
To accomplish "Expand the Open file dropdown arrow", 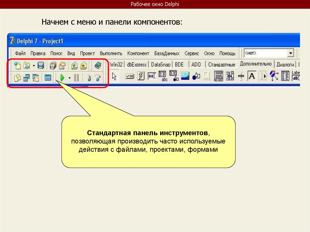I will [x=34, y=66].
